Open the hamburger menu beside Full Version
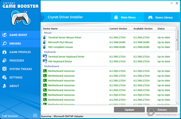Screen dimensions: 181x119 point(35,115)
